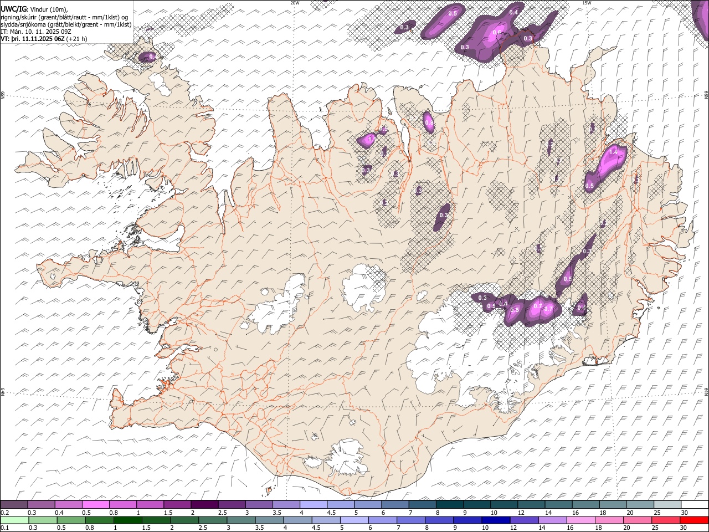Select snow scale swatch between 18 and 20
Image resolution: width=709 pixels, height=532 pixels.
[x=613, y=505]
